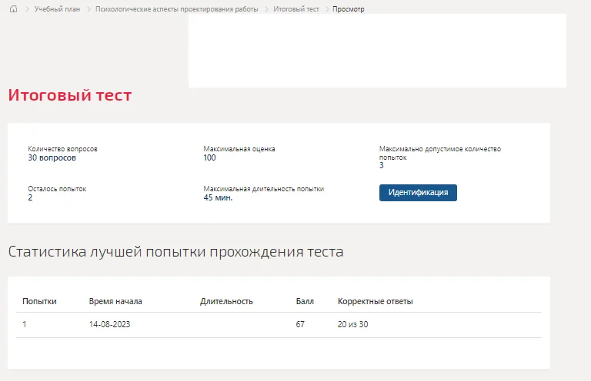
Task: Click the Идентификация button
Action: 418,193
